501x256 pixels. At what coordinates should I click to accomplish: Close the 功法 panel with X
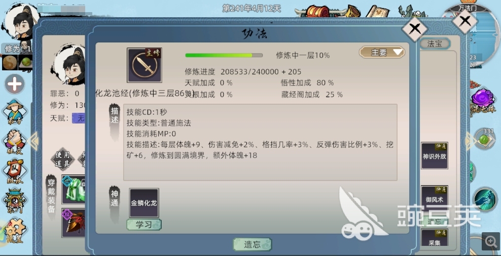coord(415,29)
